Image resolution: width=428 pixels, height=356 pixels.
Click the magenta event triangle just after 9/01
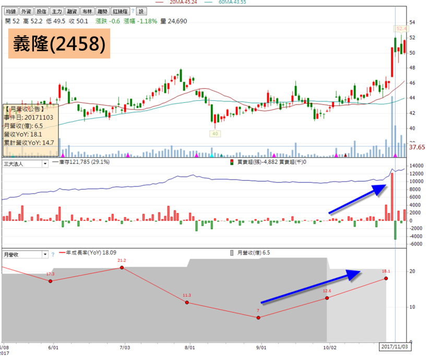[274, 156]
